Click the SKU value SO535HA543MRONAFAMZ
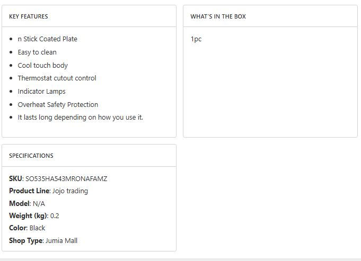 click(66, 178)
